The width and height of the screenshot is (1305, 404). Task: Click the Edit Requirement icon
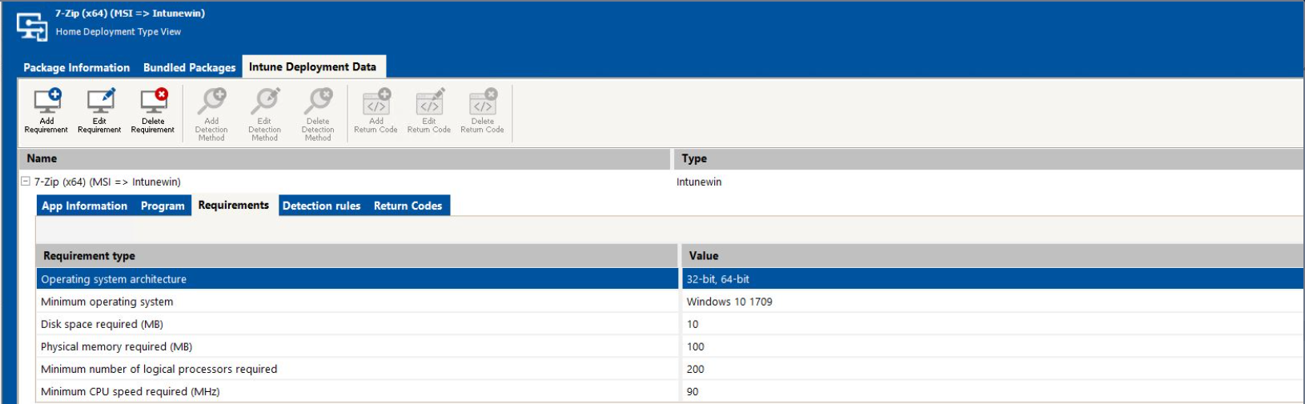(x=99, y=102)
